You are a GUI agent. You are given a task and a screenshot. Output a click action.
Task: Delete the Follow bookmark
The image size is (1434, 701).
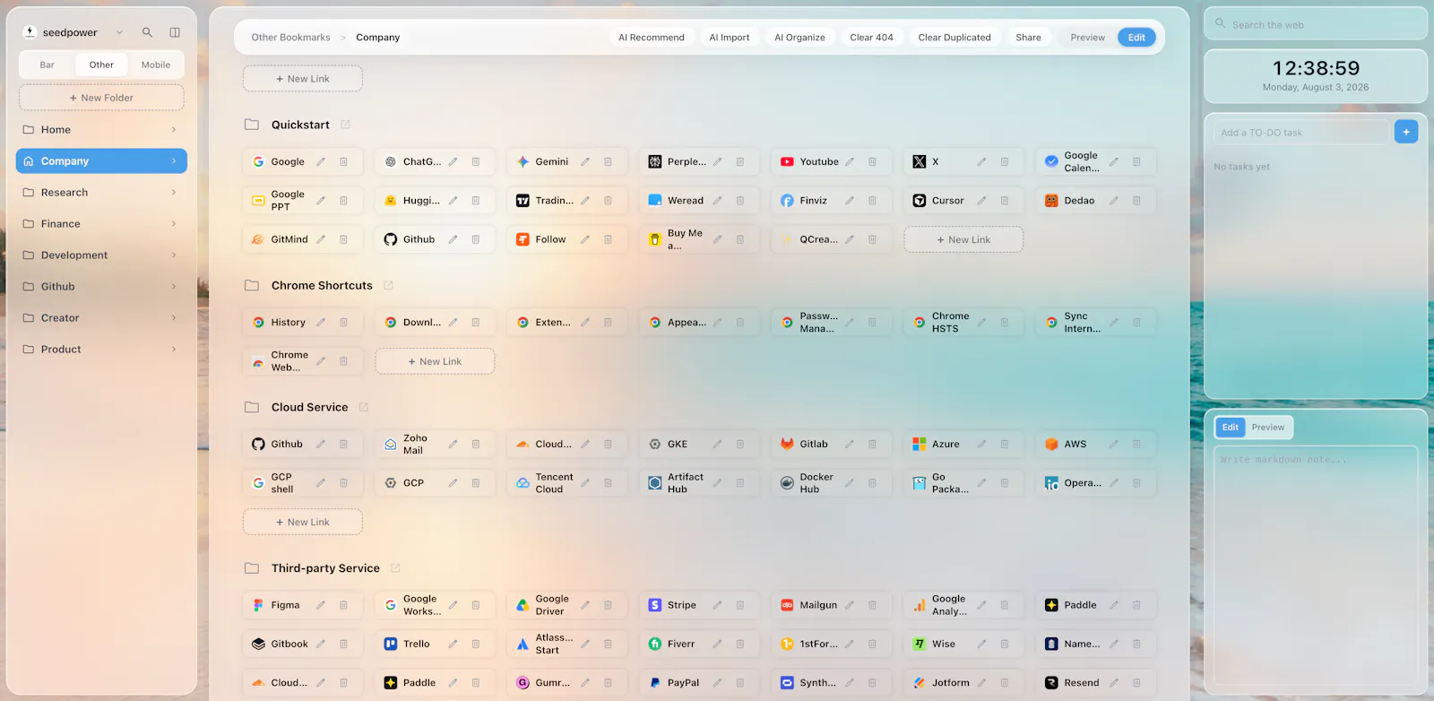click(x=608, y=239)
